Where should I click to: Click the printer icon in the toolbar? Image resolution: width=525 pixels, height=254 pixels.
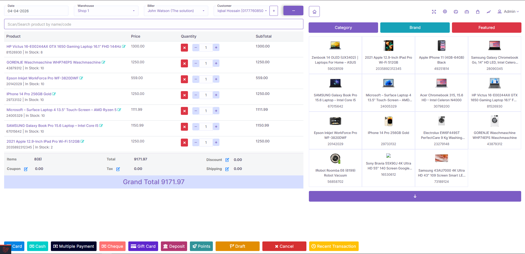point(456,12)
